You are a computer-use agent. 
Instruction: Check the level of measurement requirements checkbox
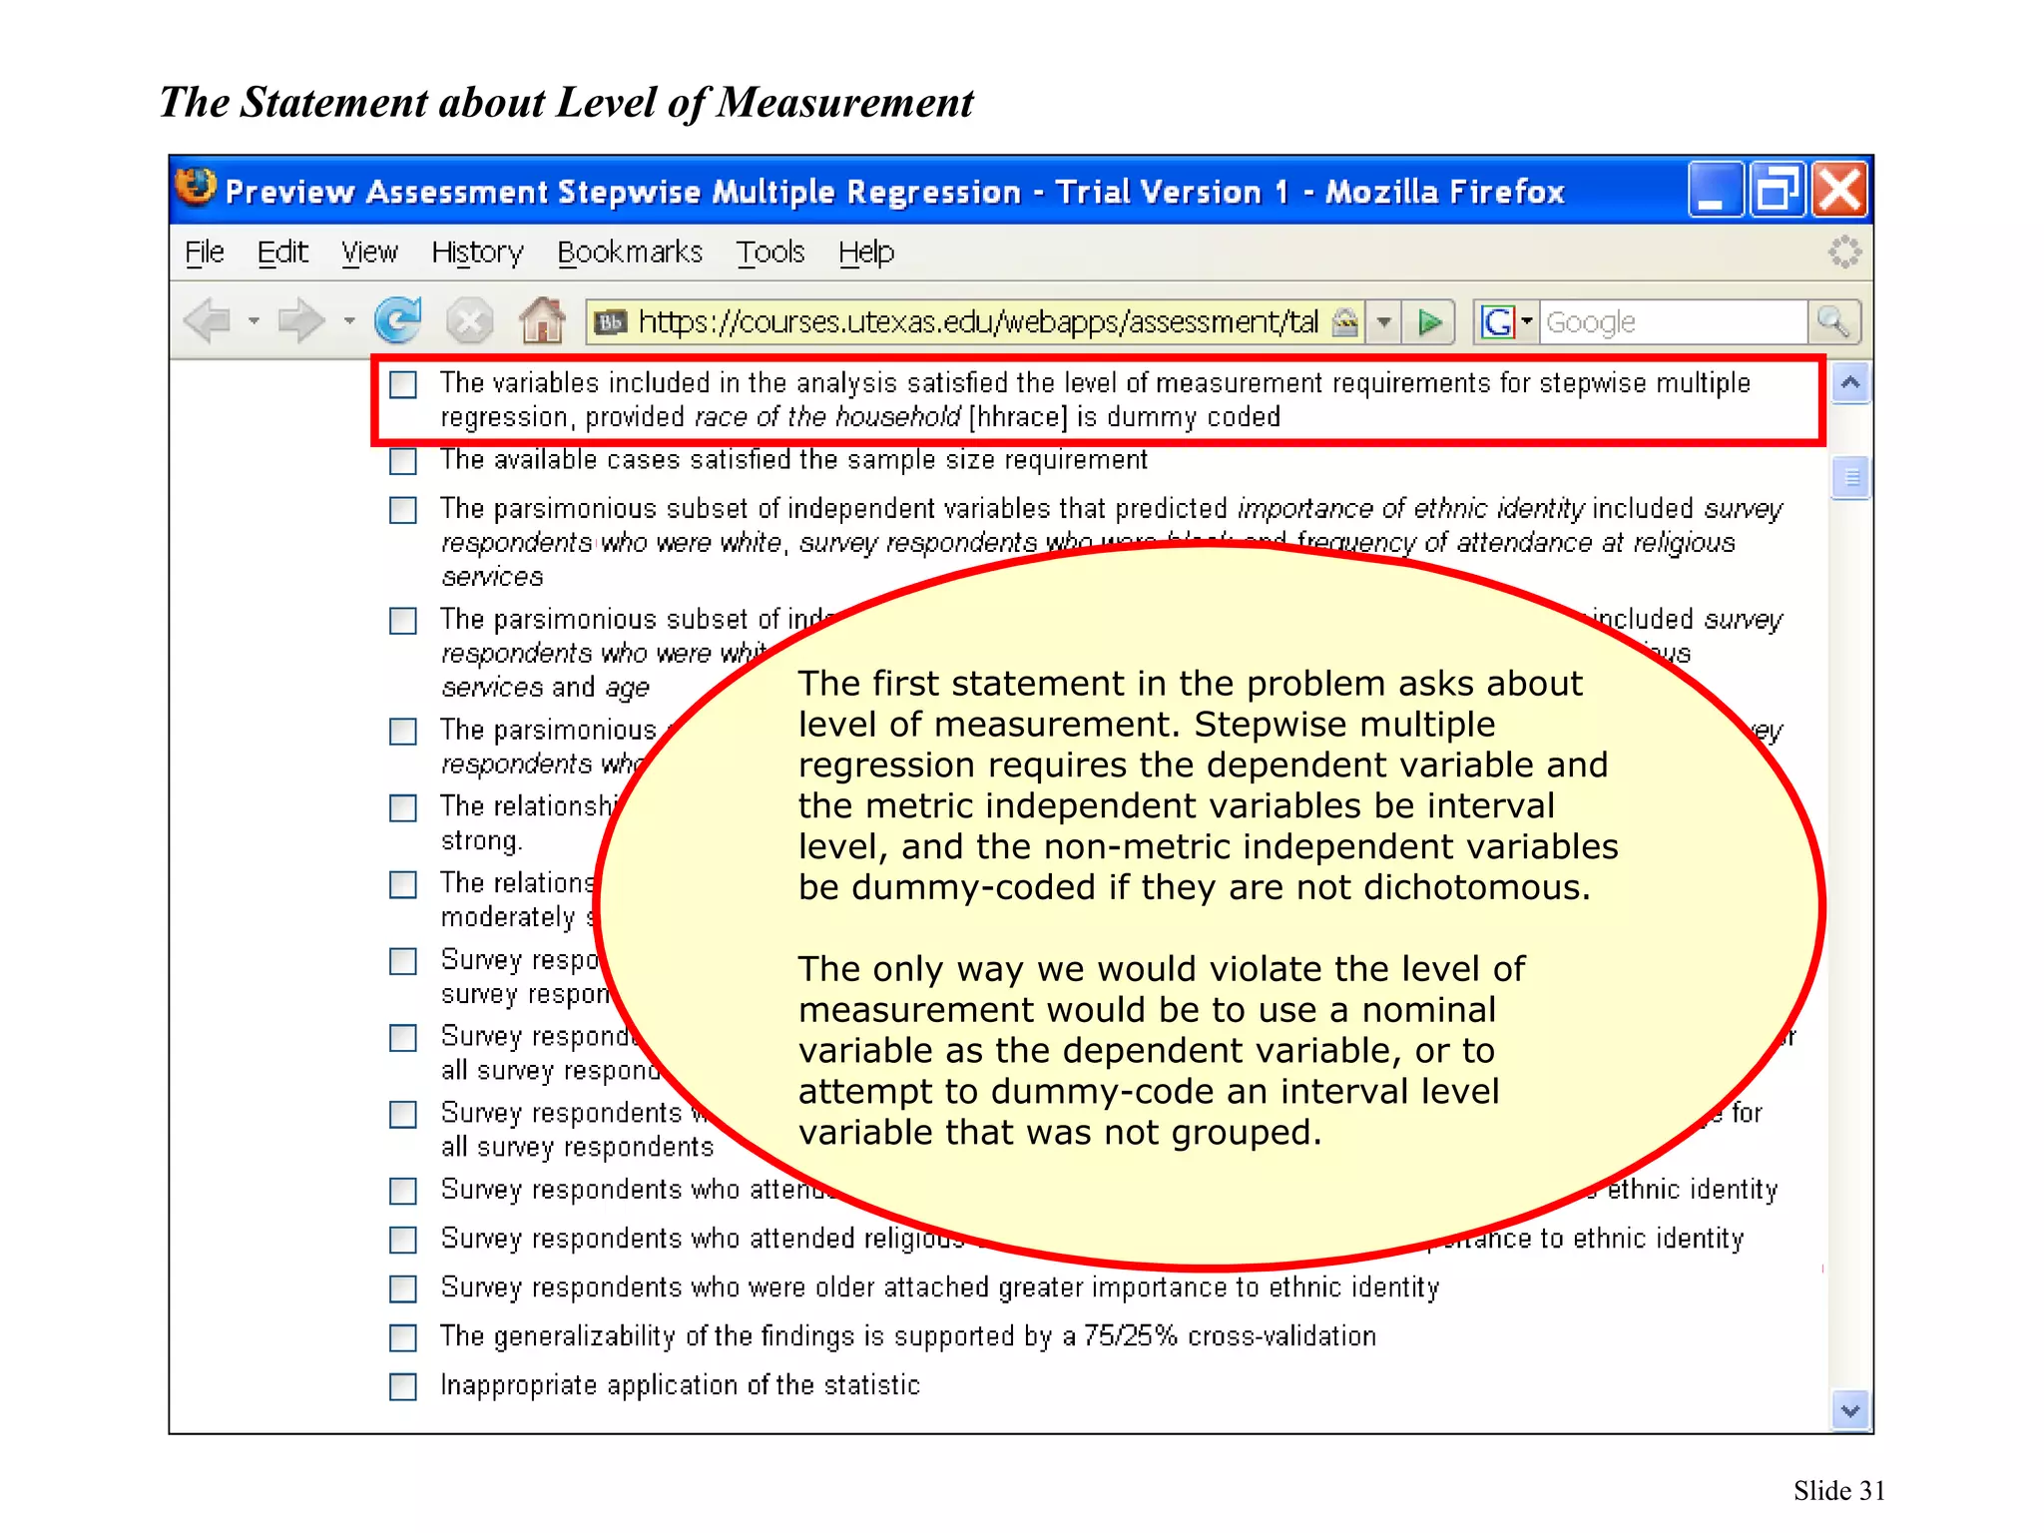(x=403, y=384)
